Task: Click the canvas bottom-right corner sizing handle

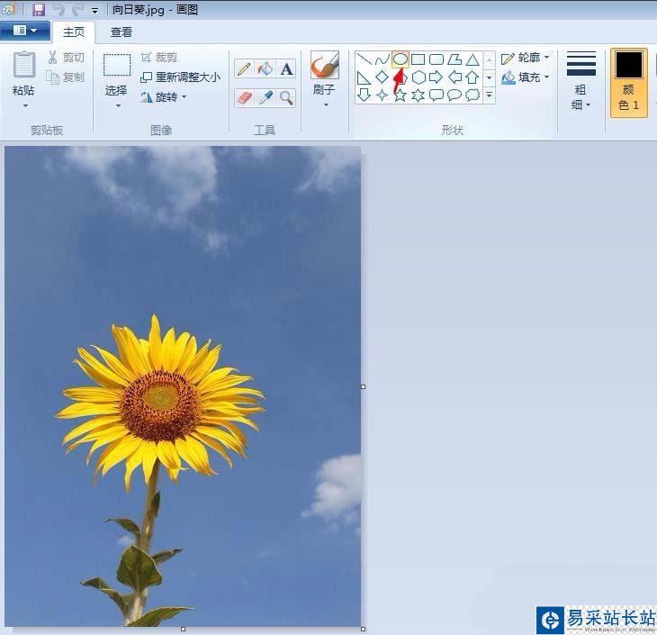Action: point(364,629)
